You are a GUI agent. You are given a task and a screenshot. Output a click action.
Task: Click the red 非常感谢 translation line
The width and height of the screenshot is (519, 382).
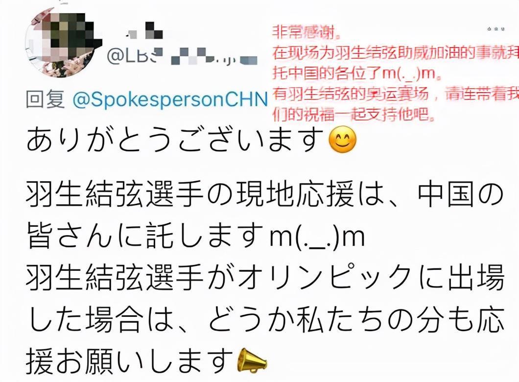click(x=307, y=32)
